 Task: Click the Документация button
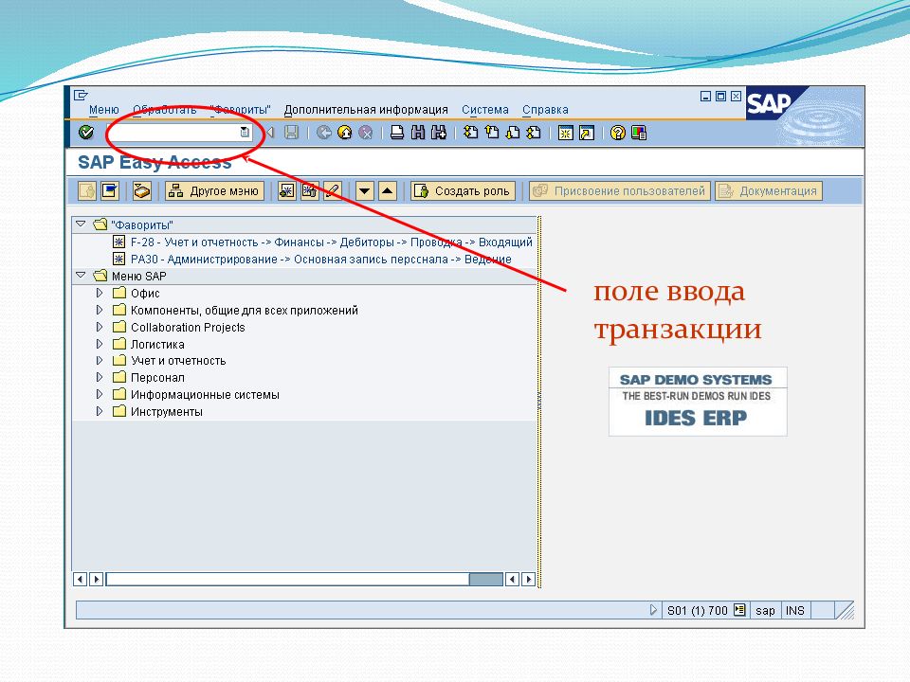pyautogui.click(x=769, y=190)
